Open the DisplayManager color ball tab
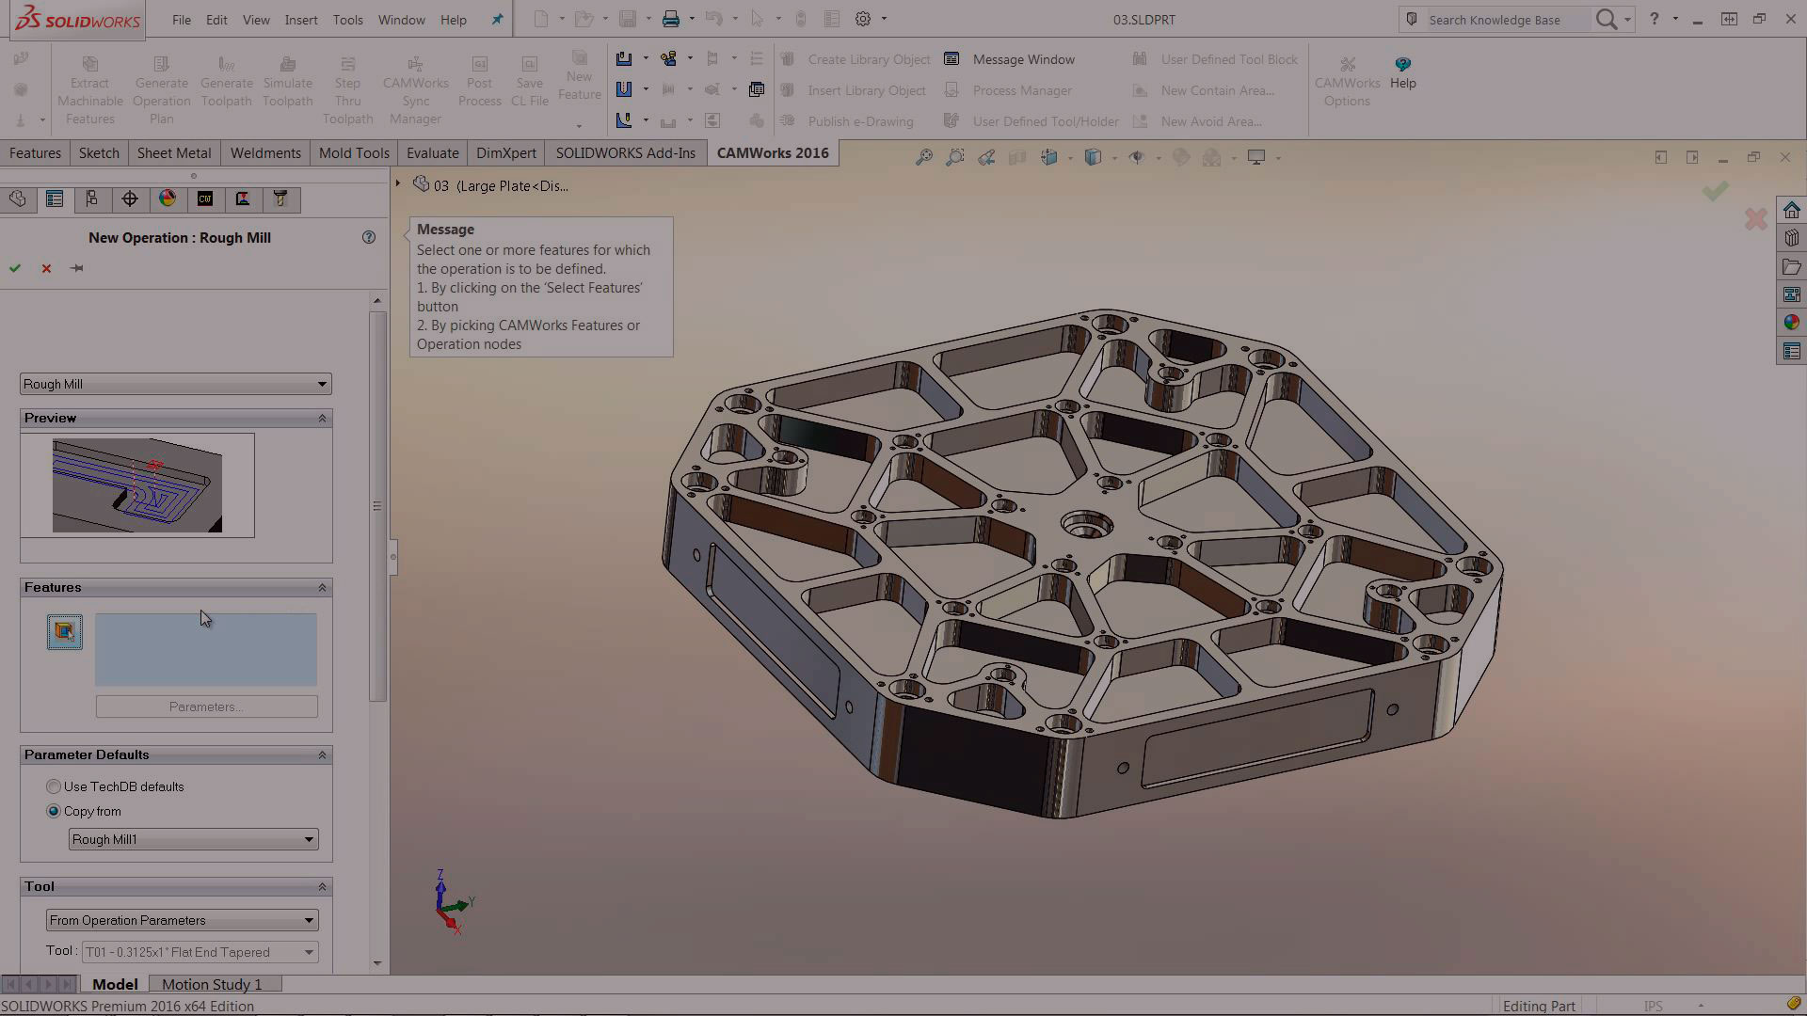Screen dimensions: 1807x1016 pyautogui.click(x=168, y=198)
